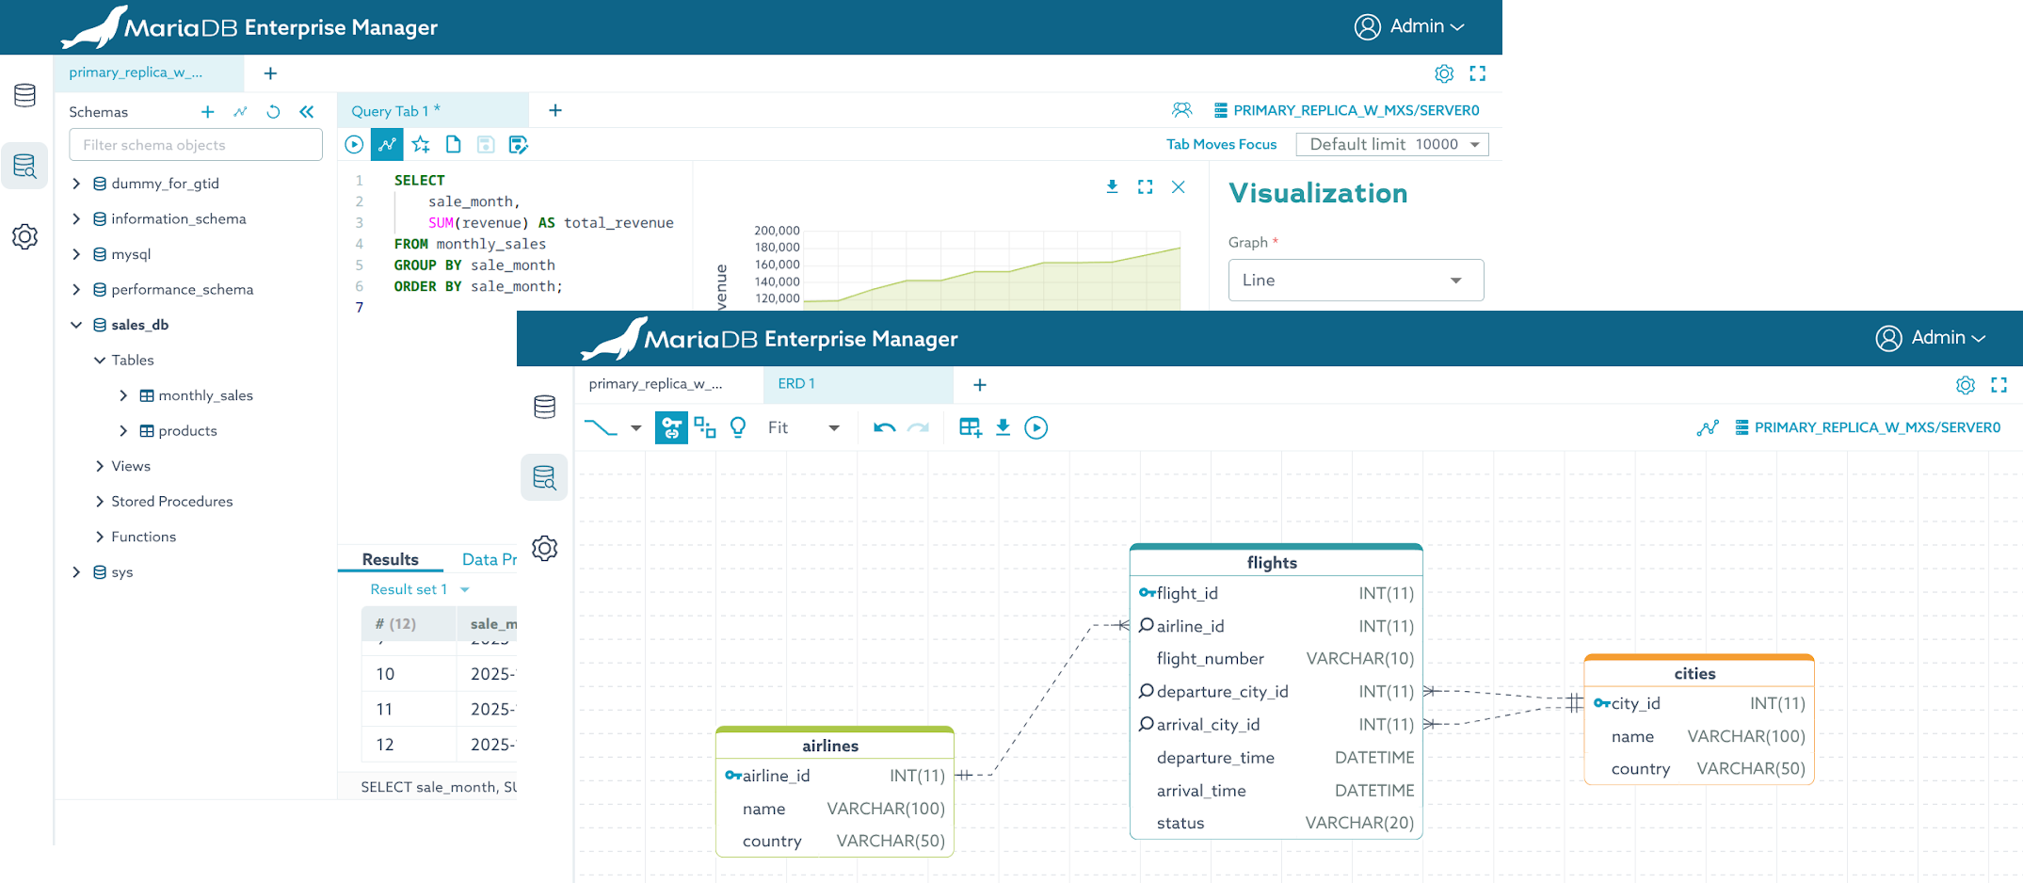Run the query in Query Tab 1

(354, 145)
